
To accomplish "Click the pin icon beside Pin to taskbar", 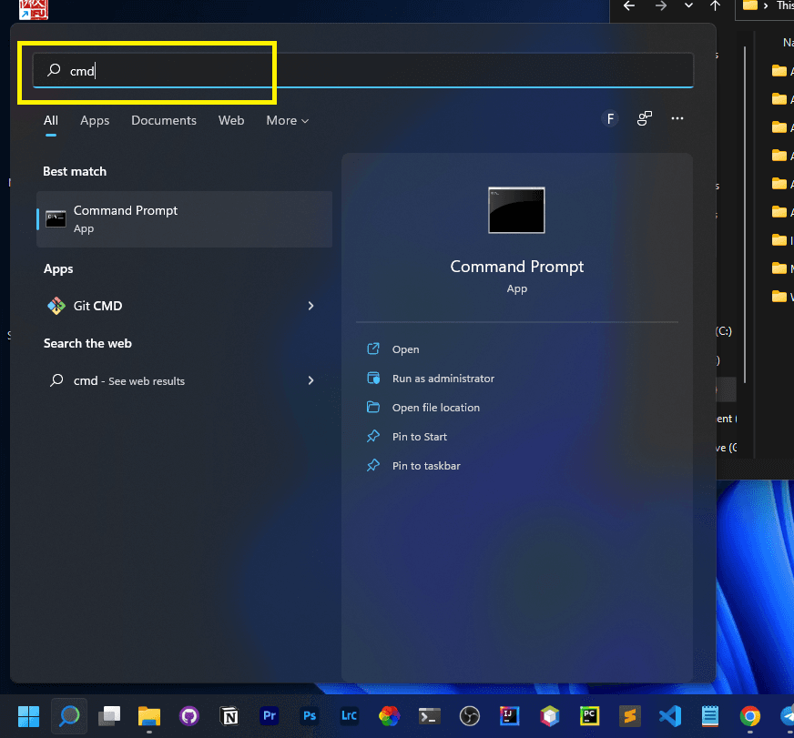I will [373, 465].
